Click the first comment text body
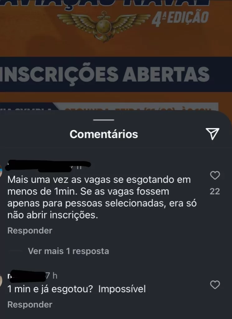 pos(102,197)
